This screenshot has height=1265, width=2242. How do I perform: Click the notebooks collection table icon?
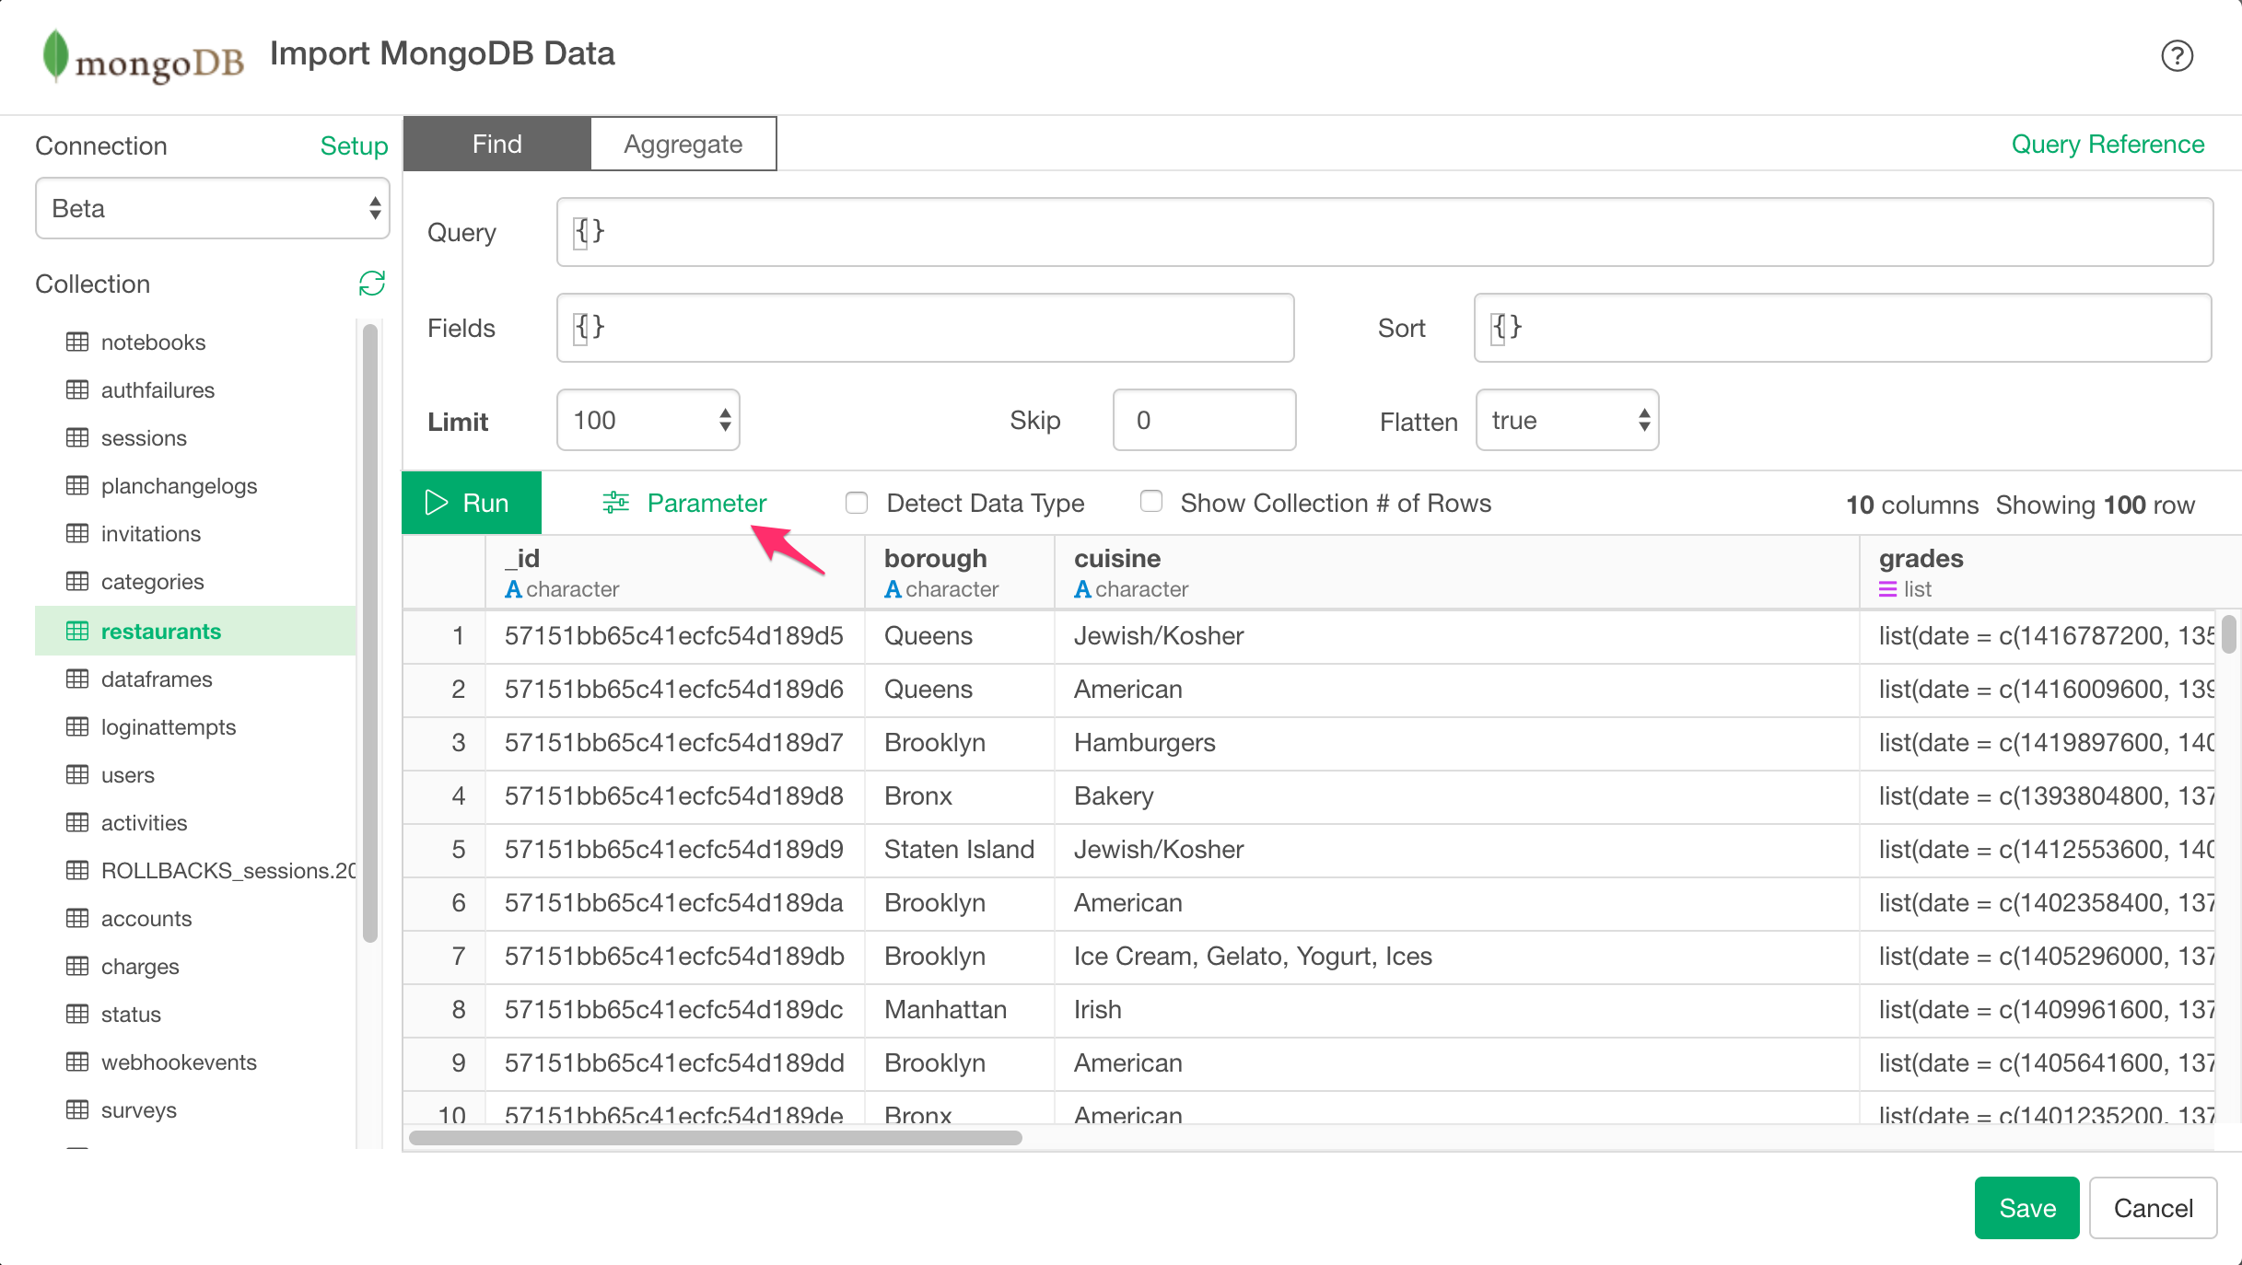coord(77,342)
